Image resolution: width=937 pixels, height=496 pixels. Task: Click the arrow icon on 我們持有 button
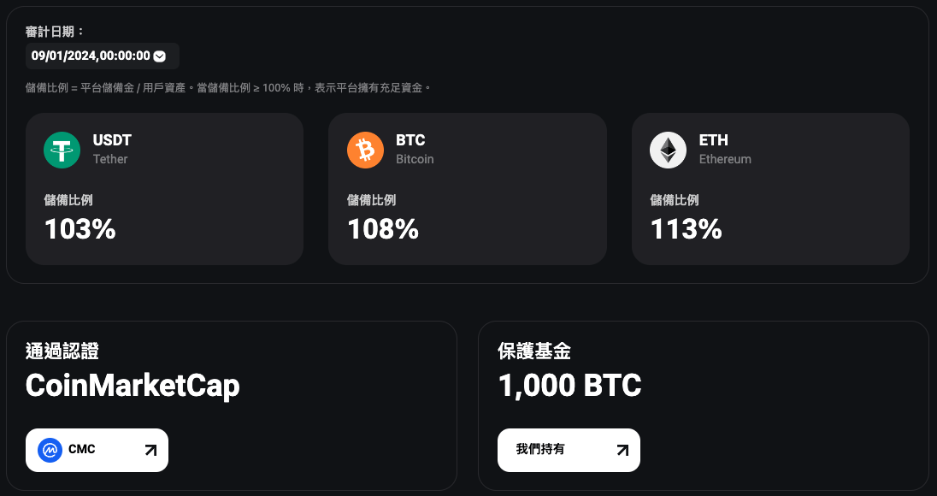(622, 450)
